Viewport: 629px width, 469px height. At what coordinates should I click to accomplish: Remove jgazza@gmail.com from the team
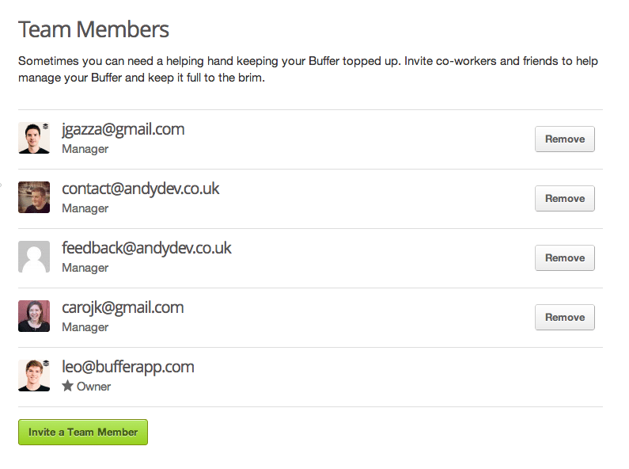tap(564, 139)
